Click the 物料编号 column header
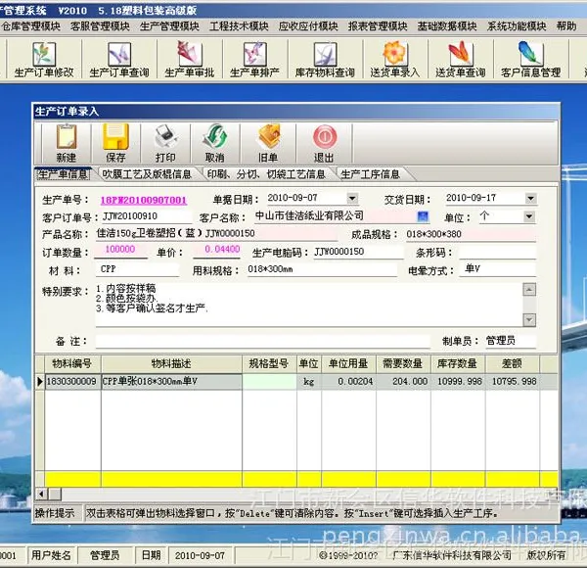 point(72,363)
